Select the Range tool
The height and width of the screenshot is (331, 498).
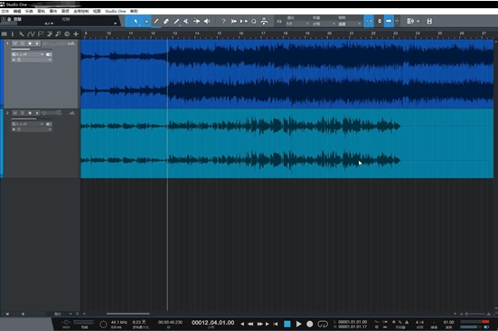[146, 22]
